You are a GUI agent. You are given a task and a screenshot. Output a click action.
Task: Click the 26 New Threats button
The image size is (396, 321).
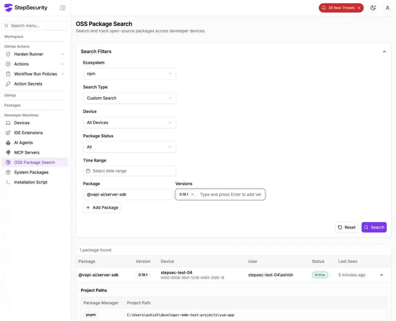coord(341,8)
